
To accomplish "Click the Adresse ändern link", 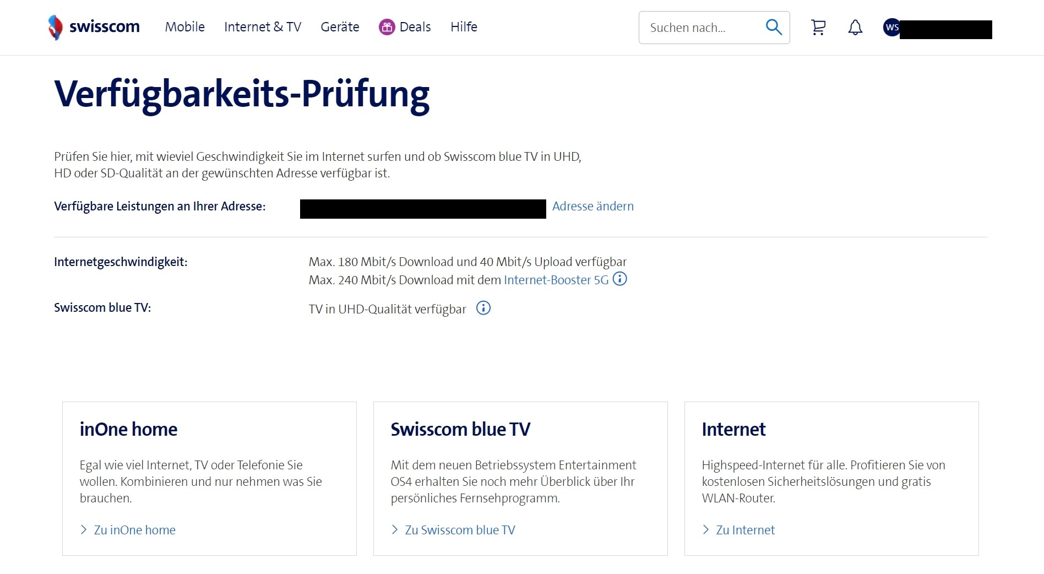I will [x=592, y=206].
